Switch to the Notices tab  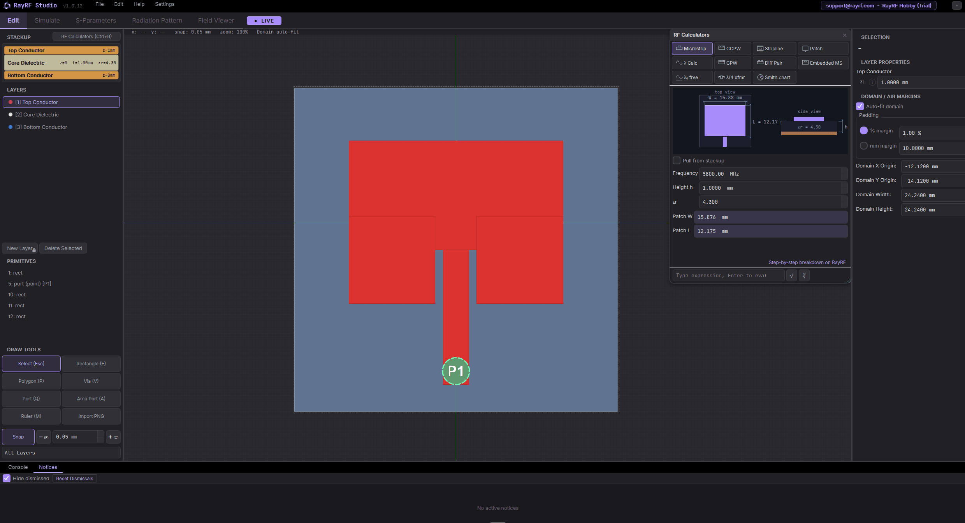pos(48,467)
